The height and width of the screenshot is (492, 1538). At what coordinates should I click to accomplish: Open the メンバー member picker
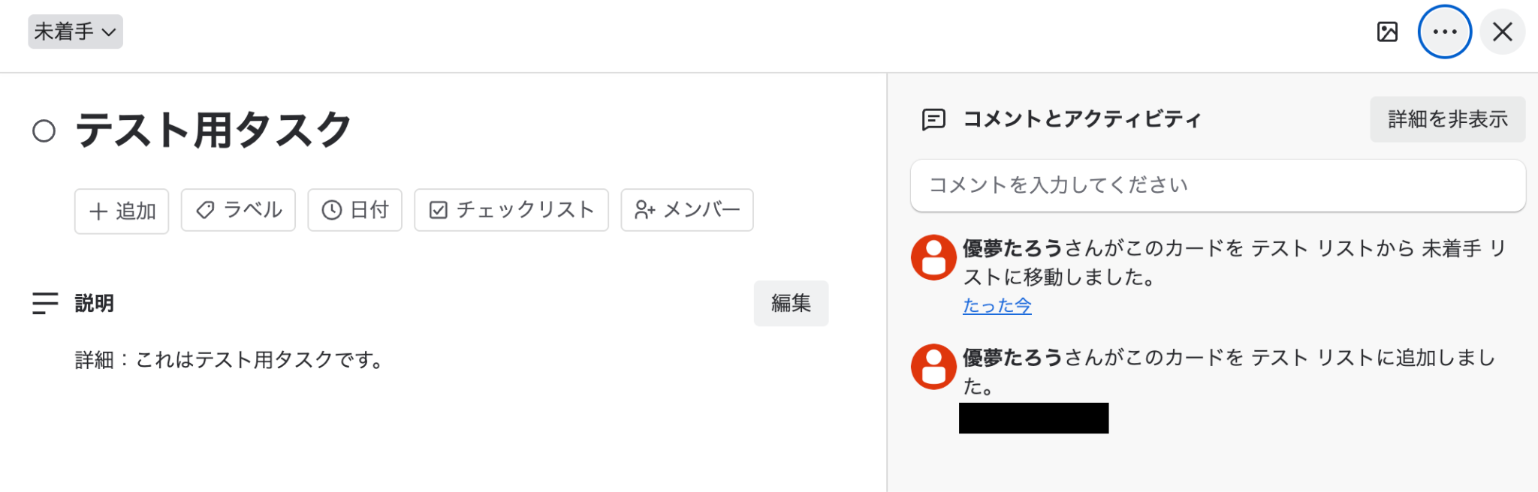pos(686,210)
